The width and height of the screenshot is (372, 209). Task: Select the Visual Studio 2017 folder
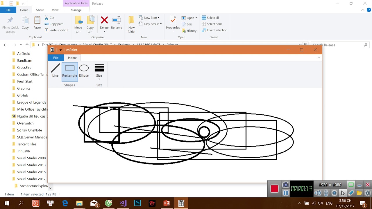pyautogui.click(x=30, y=179)
